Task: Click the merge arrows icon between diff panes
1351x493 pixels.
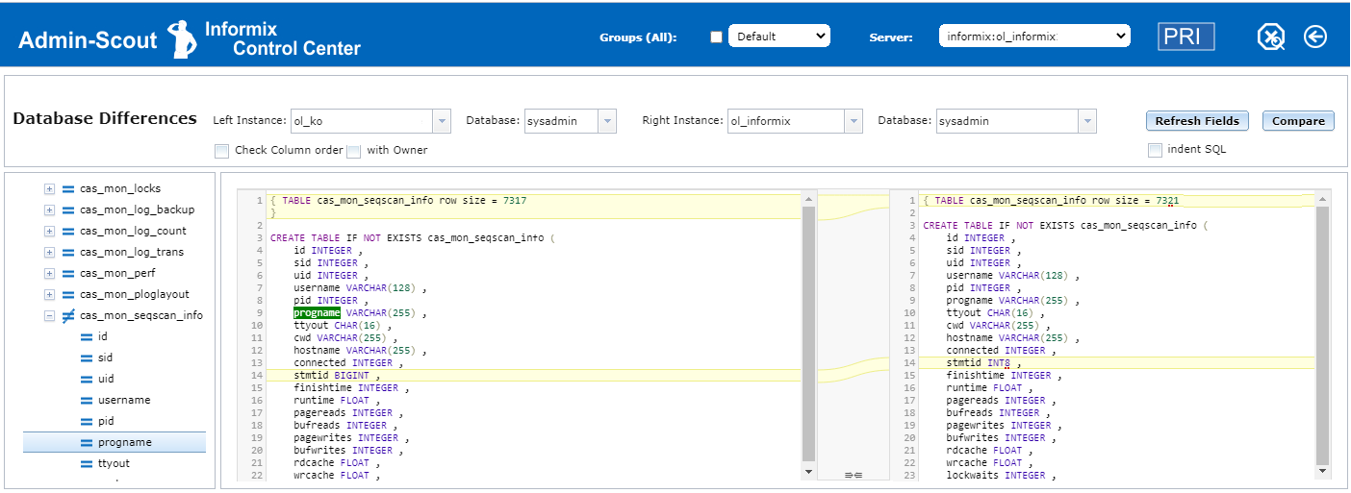Action: (853, 475)
